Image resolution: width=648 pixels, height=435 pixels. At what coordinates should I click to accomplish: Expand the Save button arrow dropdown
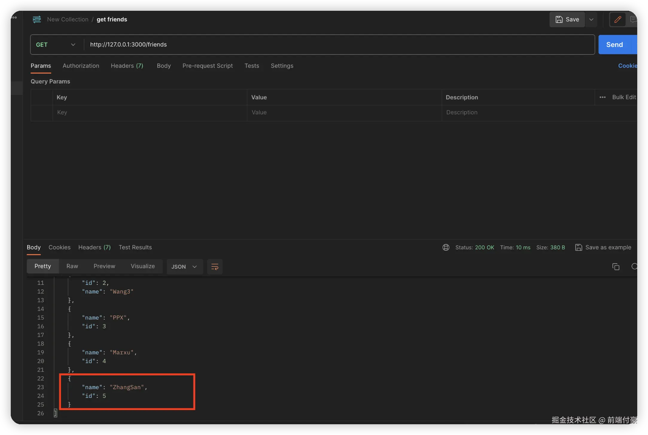pos(591,19)
